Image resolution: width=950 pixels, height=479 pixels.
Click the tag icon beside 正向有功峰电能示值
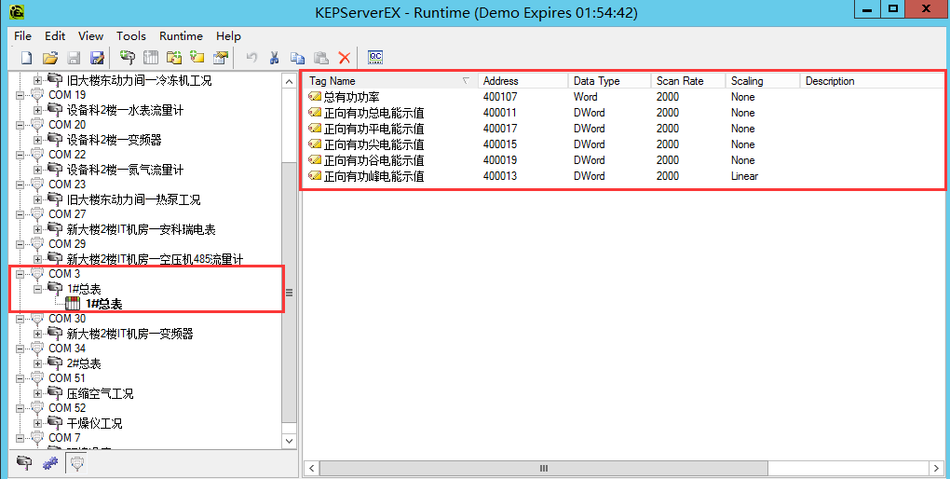pos(315,176)
